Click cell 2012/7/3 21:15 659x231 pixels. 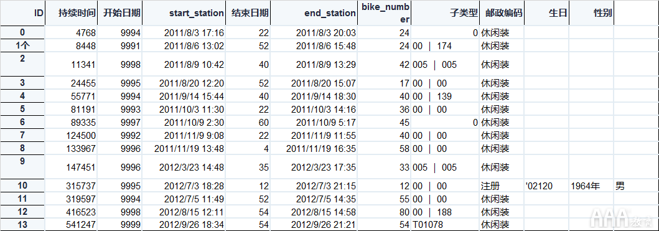click(314, 186)
